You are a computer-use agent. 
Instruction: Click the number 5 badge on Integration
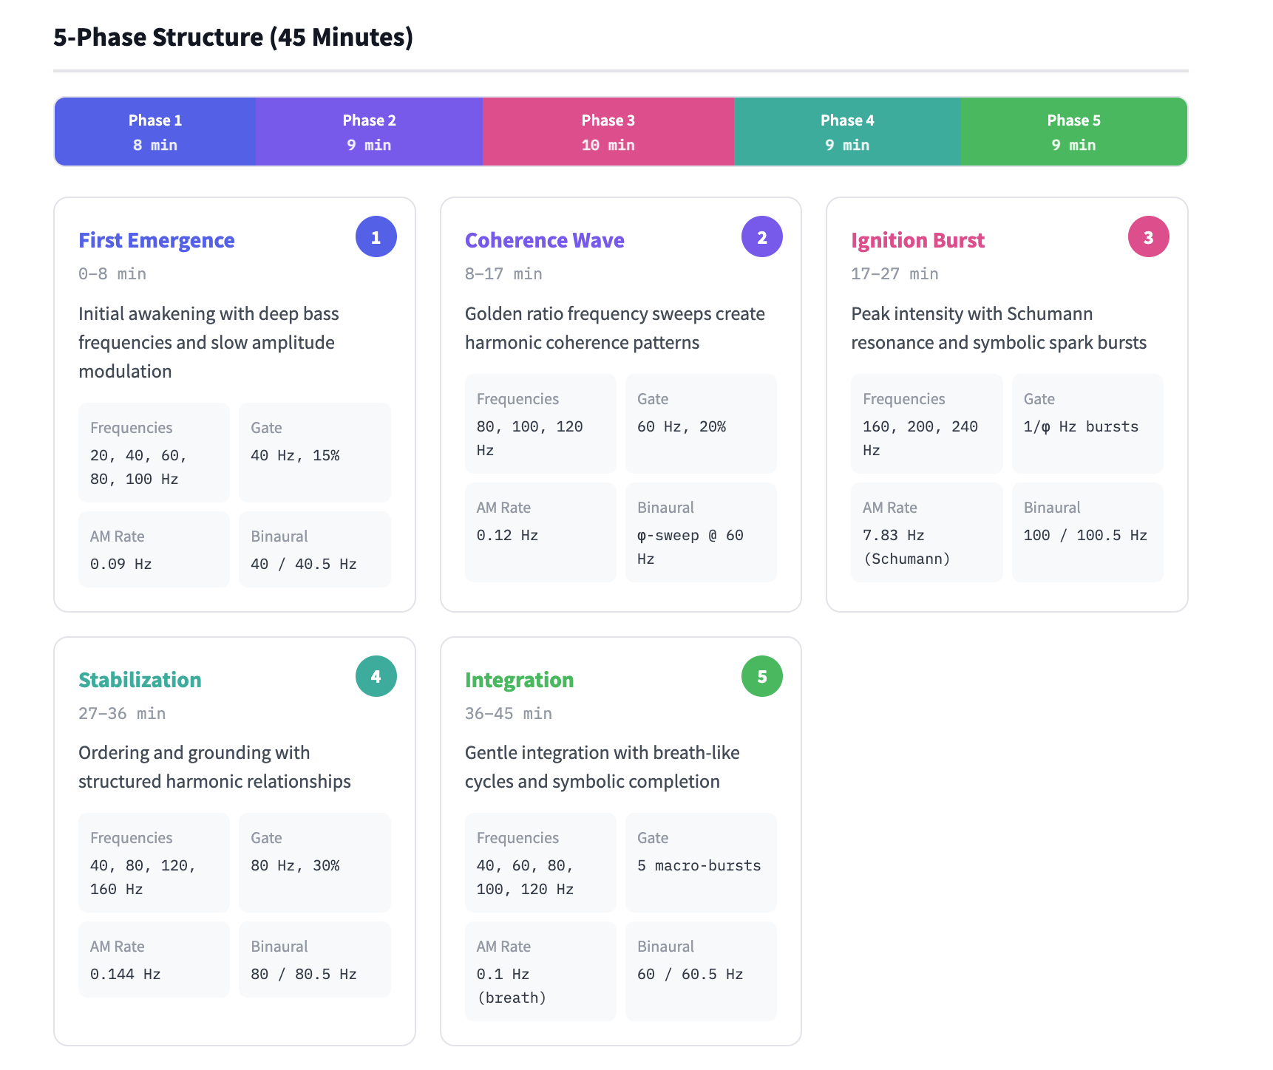(x=761, y=676)
